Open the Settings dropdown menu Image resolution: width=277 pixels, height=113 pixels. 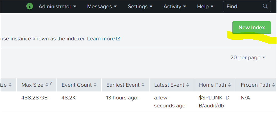click(x=140, y=6)
